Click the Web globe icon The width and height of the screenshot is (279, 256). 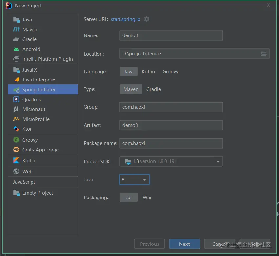[16, 171]
